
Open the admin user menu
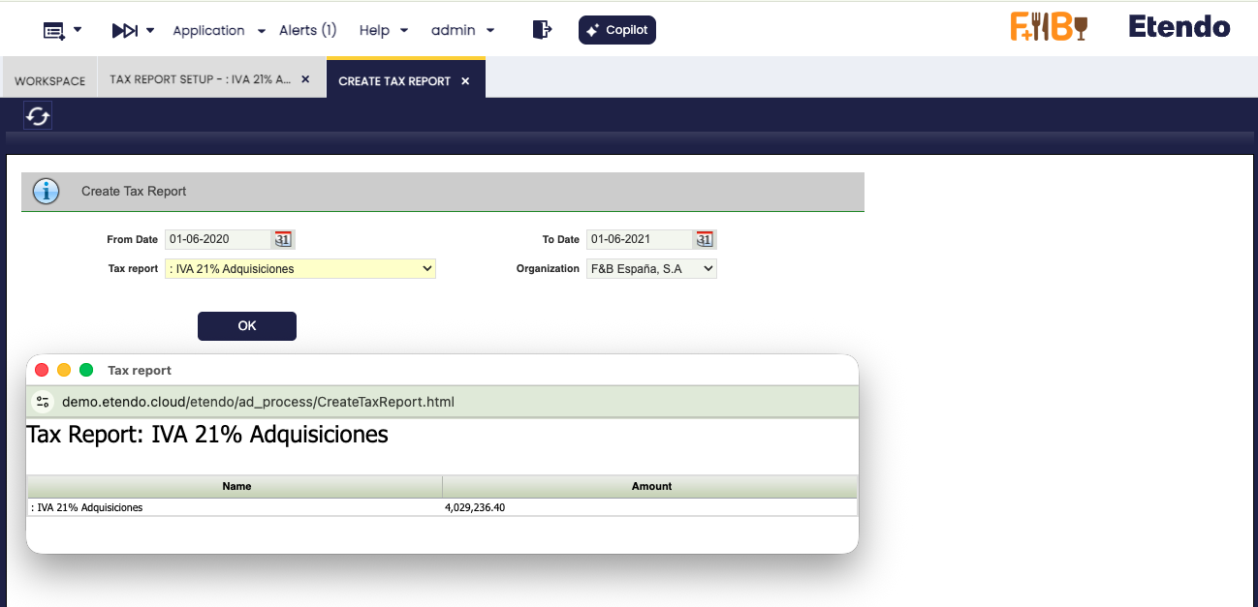pyautogui.click(x=462, y=30)
